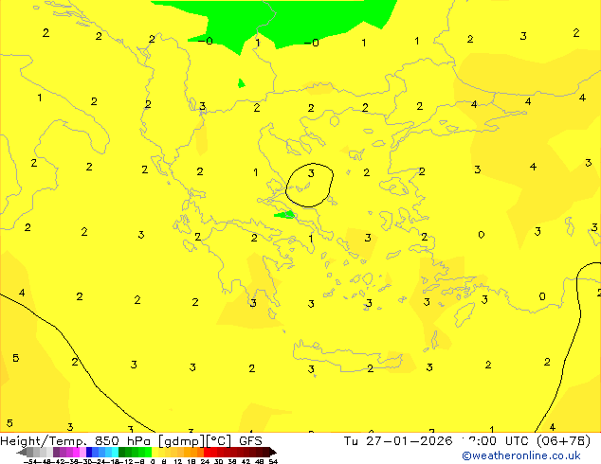Click the '(06+78)' forecast run label

(x=563, y=441)
